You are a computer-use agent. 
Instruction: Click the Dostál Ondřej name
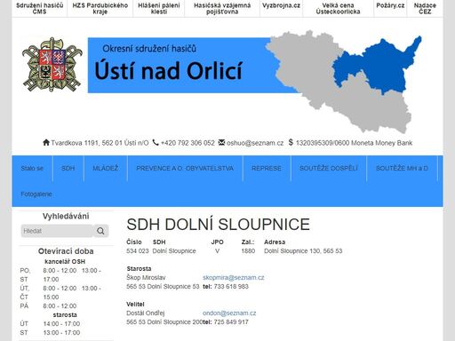point(146,313)
